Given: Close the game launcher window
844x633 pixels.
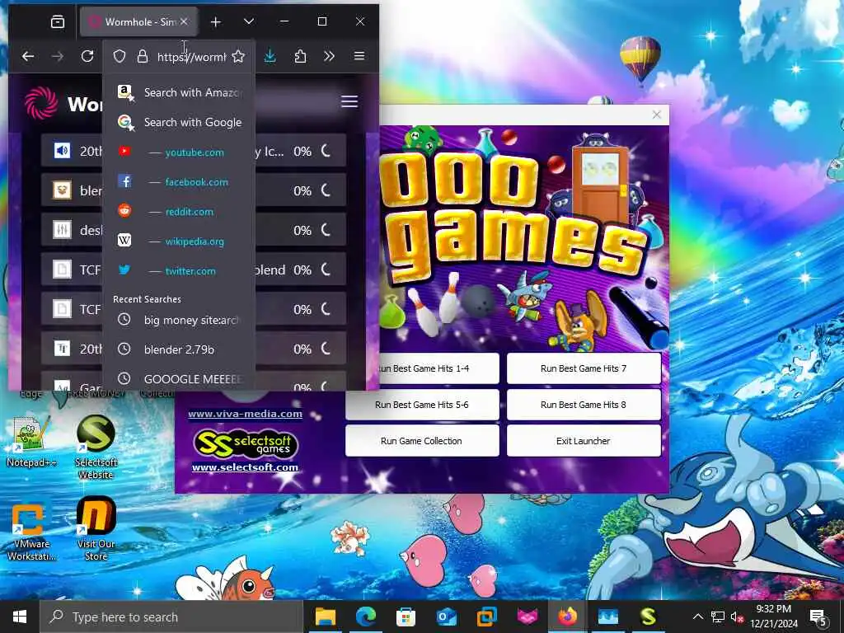Looking at the screenshot, I should pos(657,115).
